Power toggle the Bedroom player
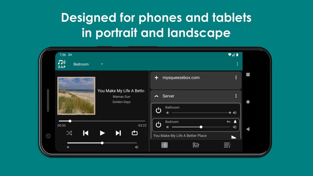The image size is (313, 176). click(x=159, y=125)
